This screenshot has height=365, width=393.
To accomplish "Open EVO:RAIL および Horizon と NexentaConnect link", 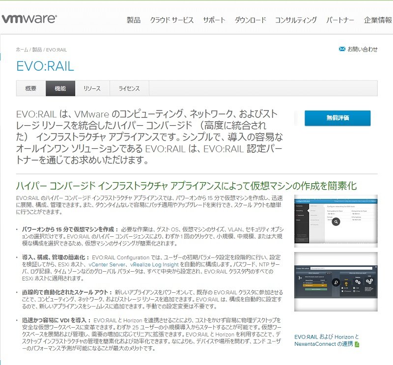I will (327, 340).
